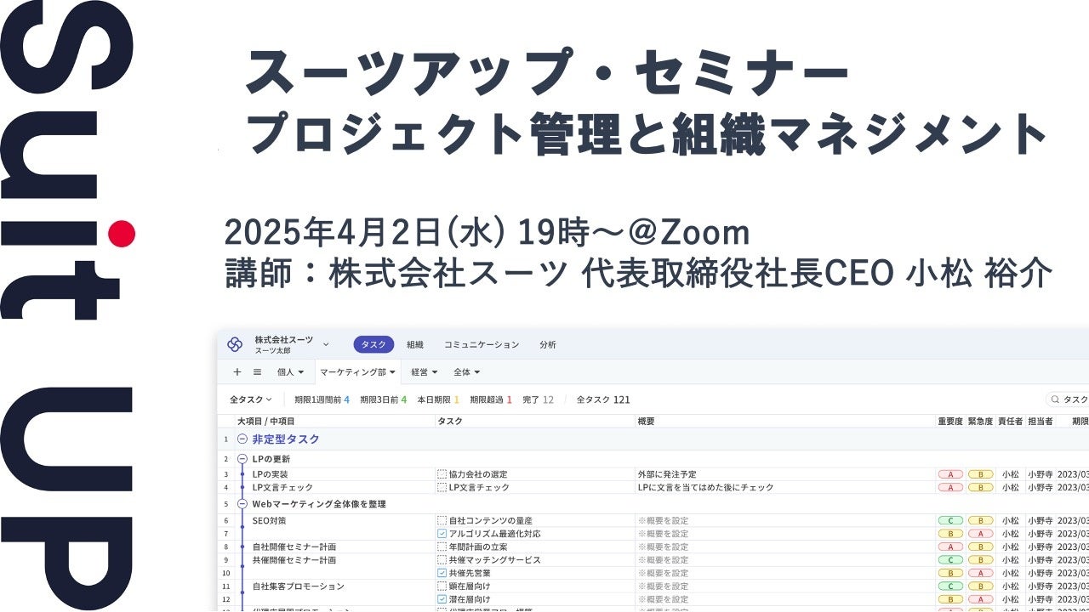The image size is (1089, 612).
Task: Tick the checkbox for 自社コンテンツの量産
Action: pos(442,520)
